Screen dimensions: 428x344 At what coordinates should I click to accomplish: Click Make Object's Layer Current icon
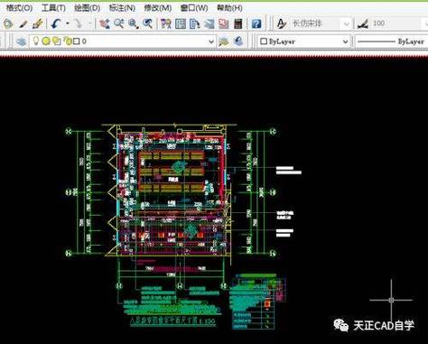point(224,42)
